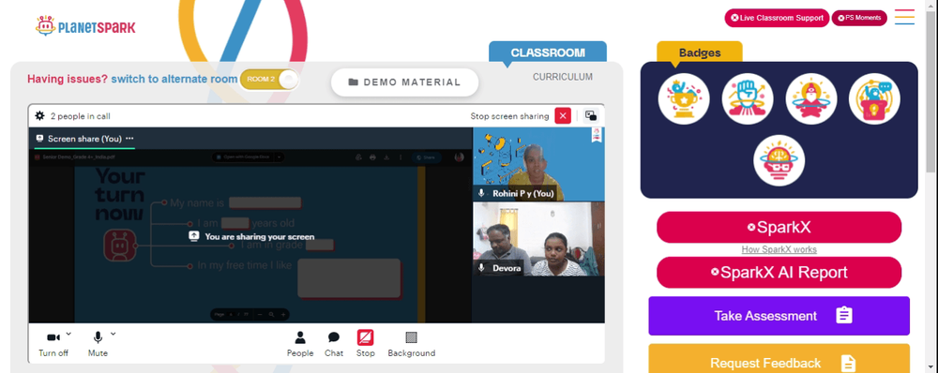The height and width of the screenshot is (373, 938).
Task: Click zoom-out minus in shared PDF controls
Action: pyautogui.click(x=260, y=314)
